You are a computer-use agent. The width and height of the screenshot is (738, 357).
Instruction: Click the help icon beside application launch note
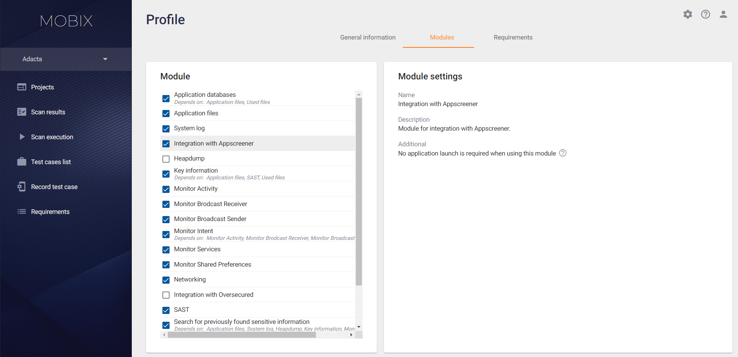click(563, 153)
